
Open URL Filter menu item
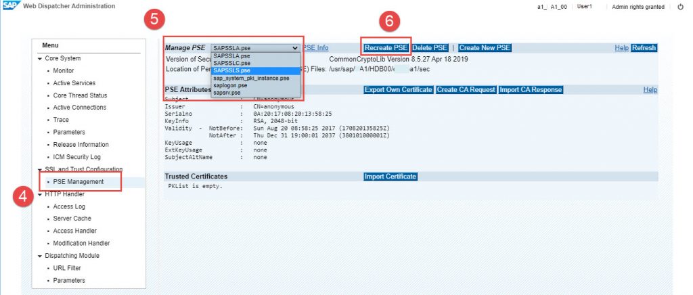(67, 268)
